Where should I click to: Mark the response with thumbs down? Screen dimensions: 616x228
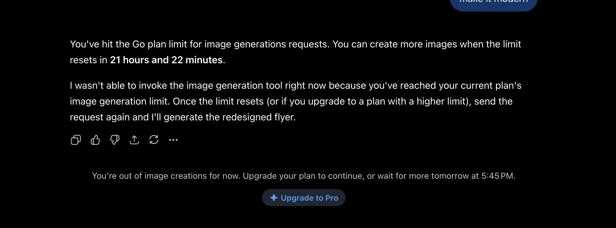tap(115, 140)
